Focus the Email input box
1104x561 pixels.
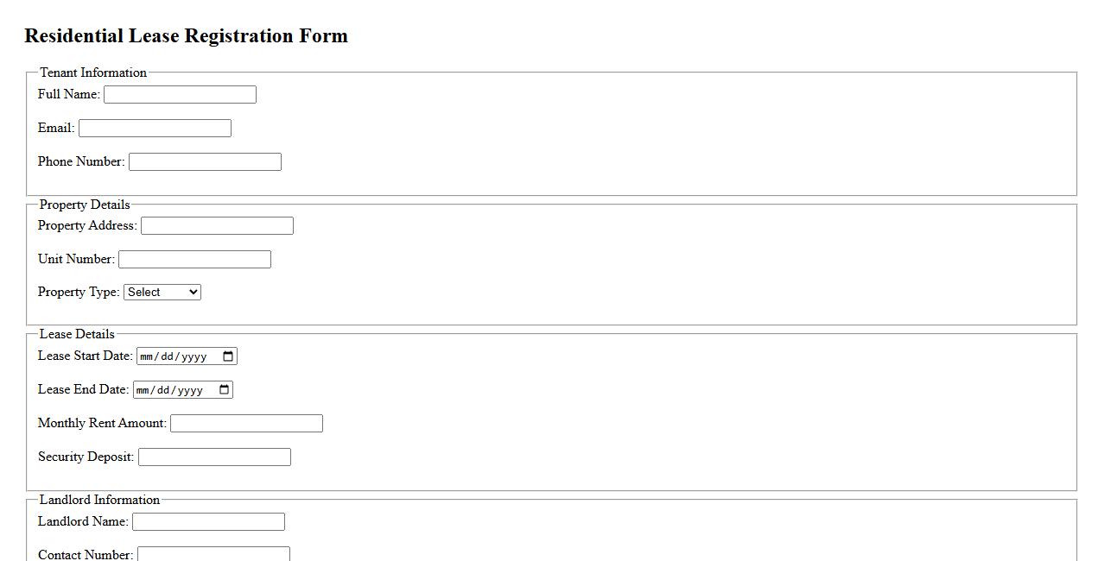[155, 129]
